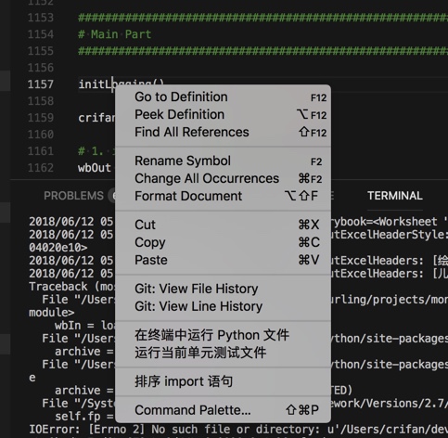Click line number 1161 in gutter

(41, 151)
